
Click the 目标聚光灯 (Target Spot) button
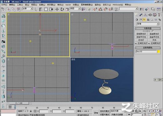(141, 34)
